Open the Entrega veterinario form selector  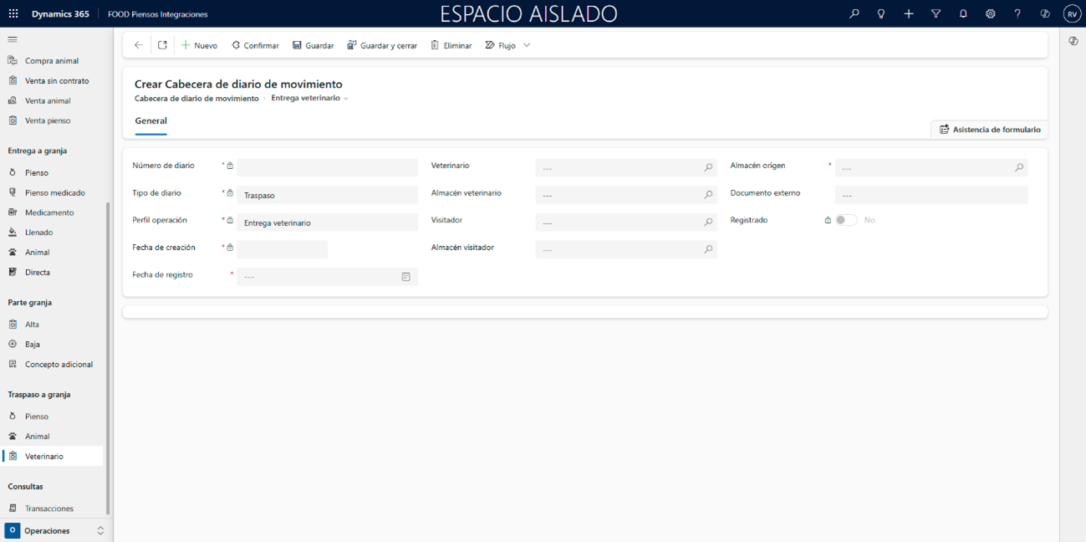(x=309, y=99)
